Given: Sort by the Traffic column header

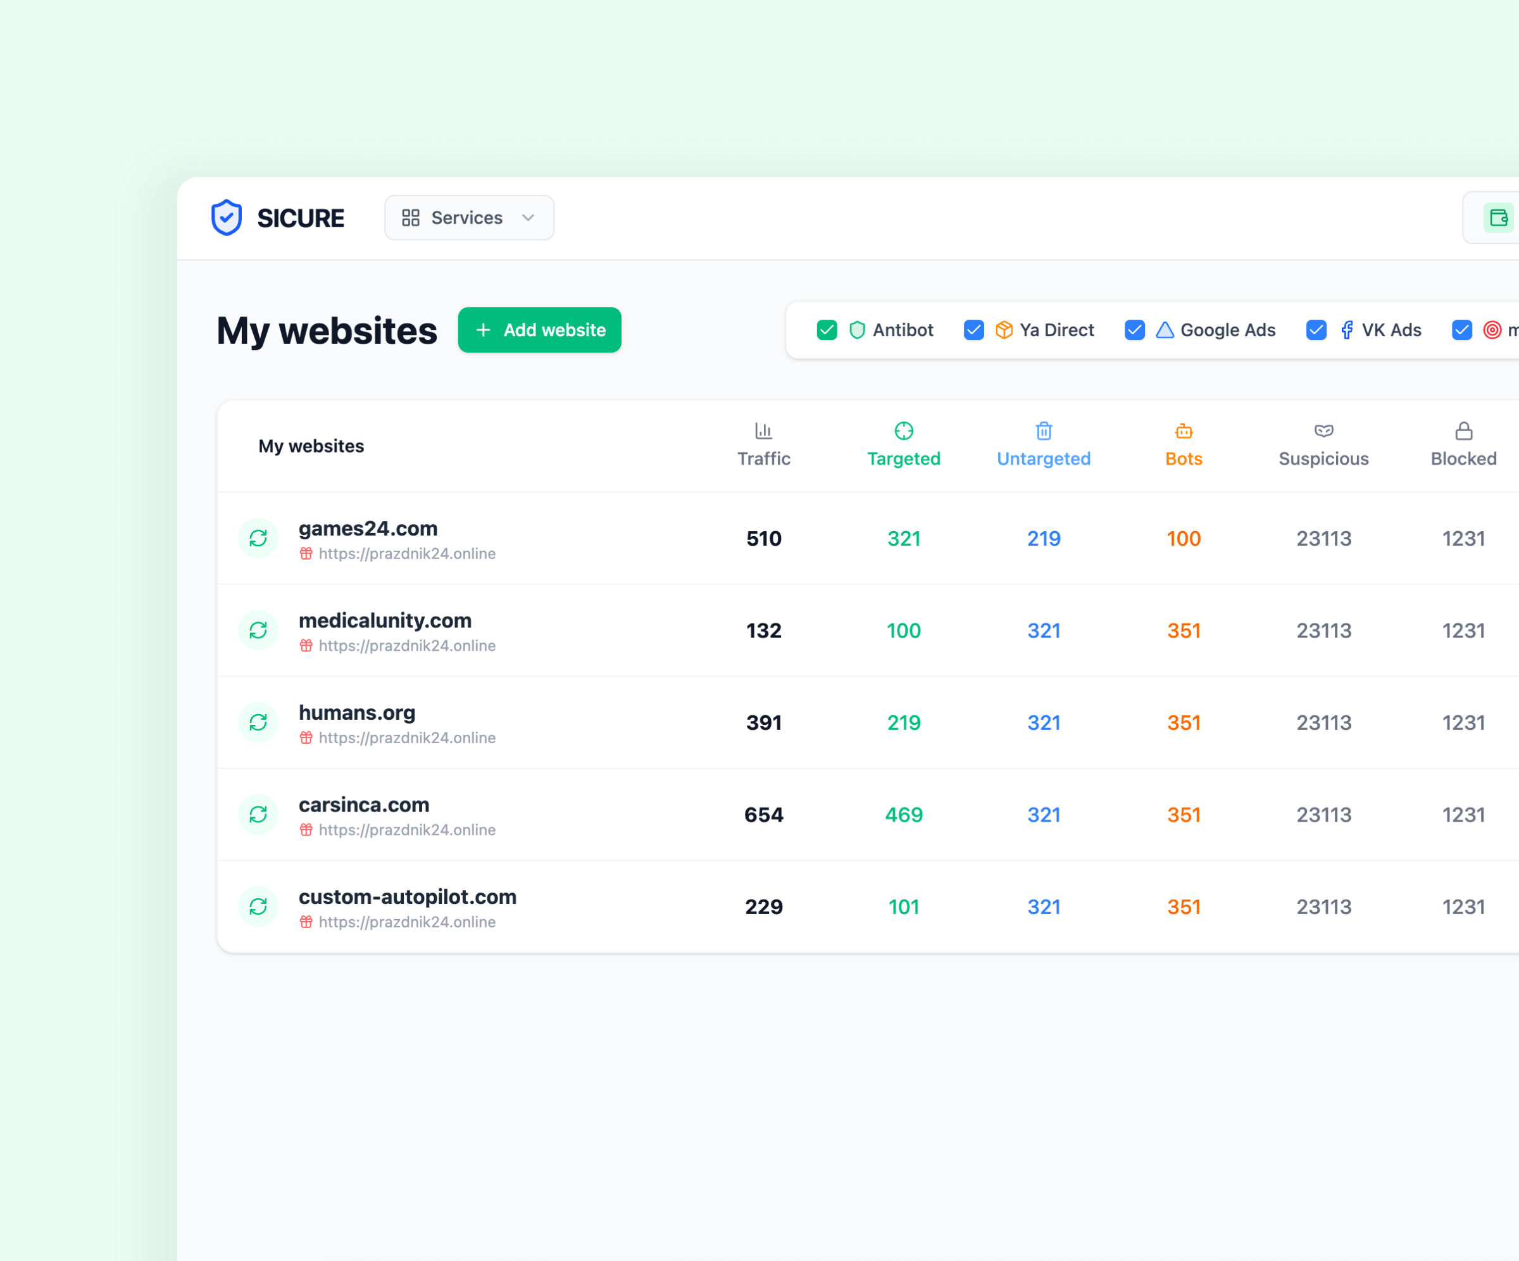Looking at the screenshot, I should [763, 458].
